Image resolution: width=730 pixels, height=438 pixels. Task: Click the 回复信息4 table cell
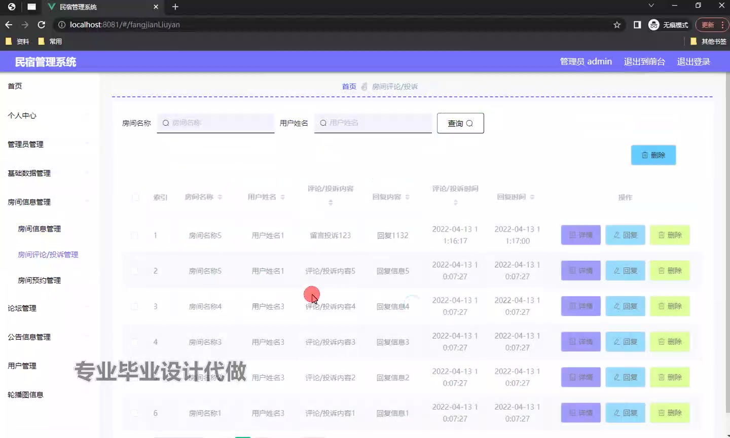pyautogui.click(x=393, y=306)
